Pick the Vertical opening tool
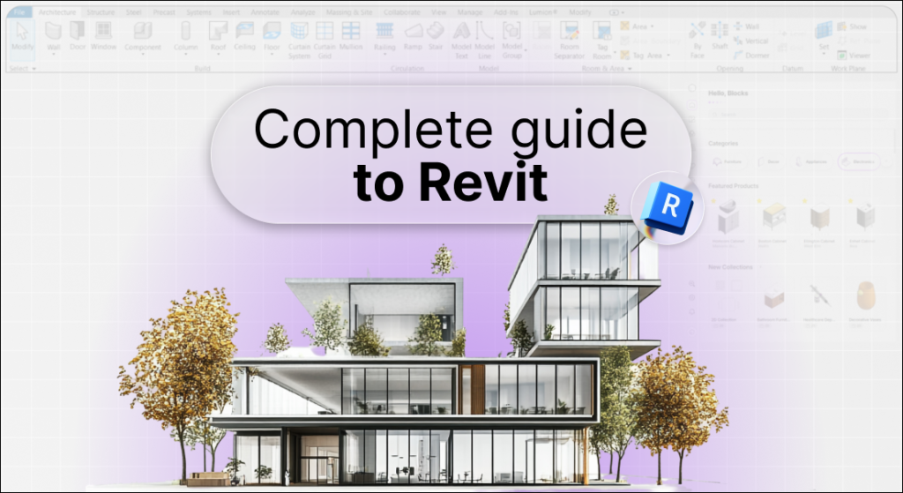The width and height of the screenshot is (903, 493). click(751, 41)
